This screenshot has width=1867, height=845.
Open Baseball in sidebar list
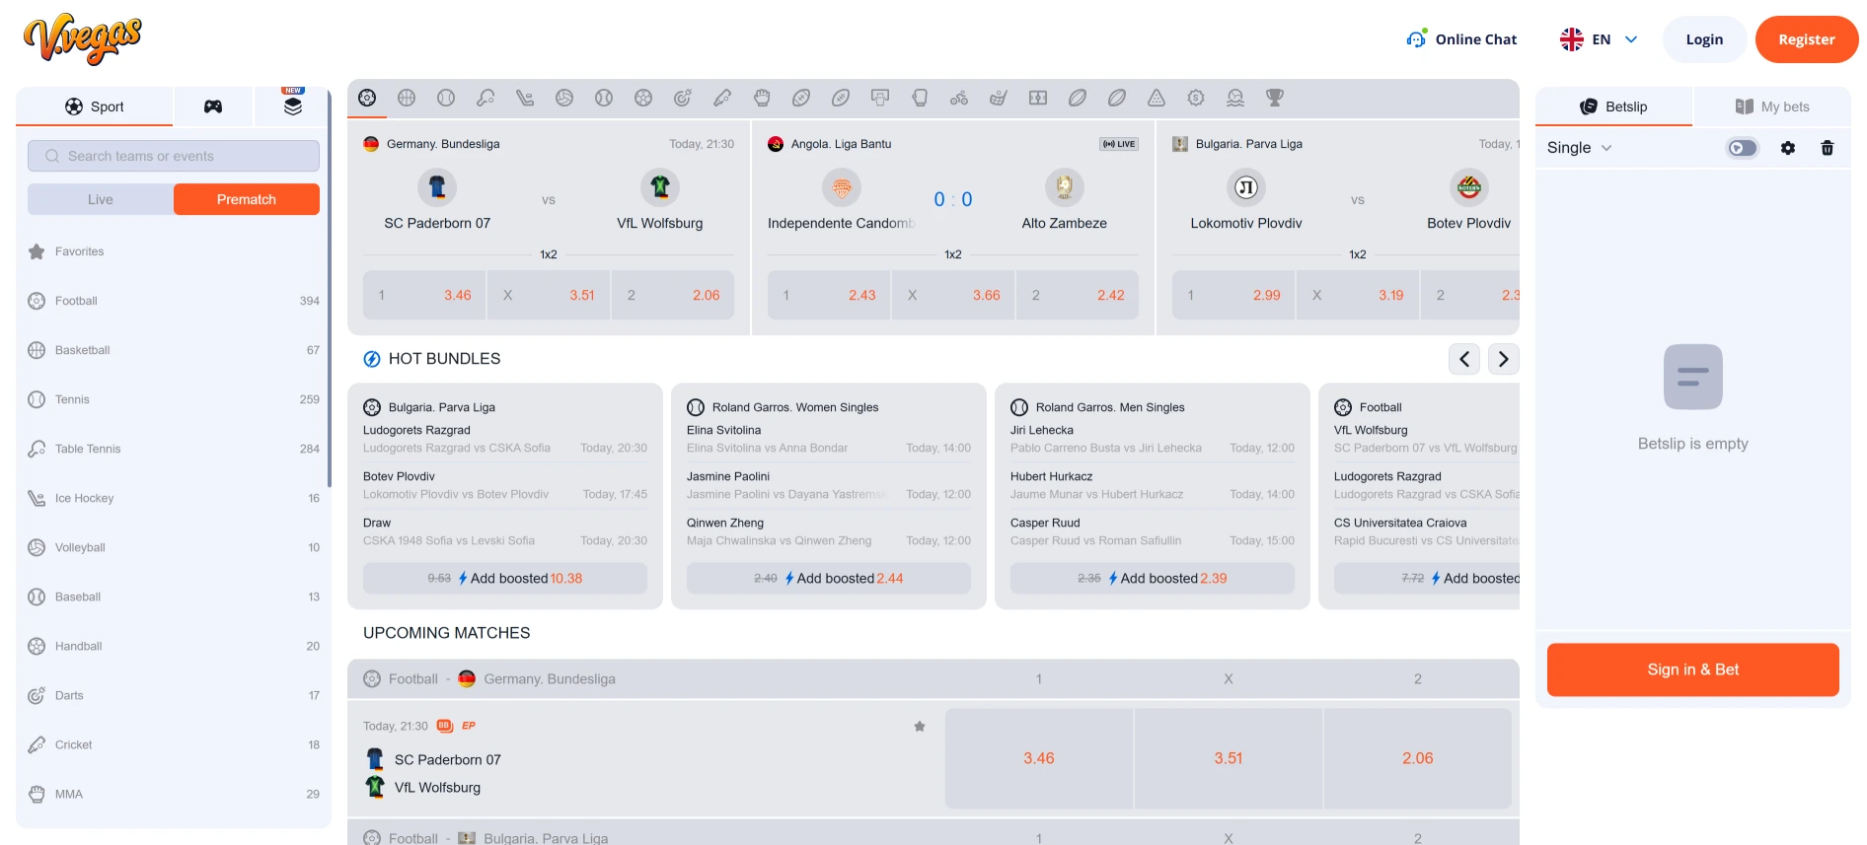(174, 597)
